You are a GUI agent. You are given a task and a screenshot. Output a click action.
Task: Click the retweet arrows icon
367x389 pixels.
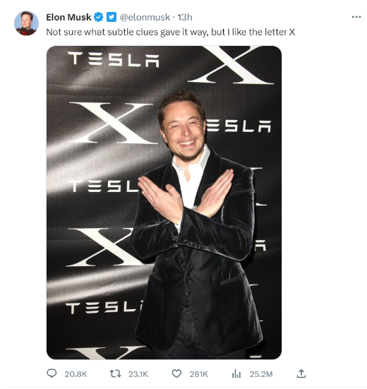pyautogui.click(x=115, y=373)
